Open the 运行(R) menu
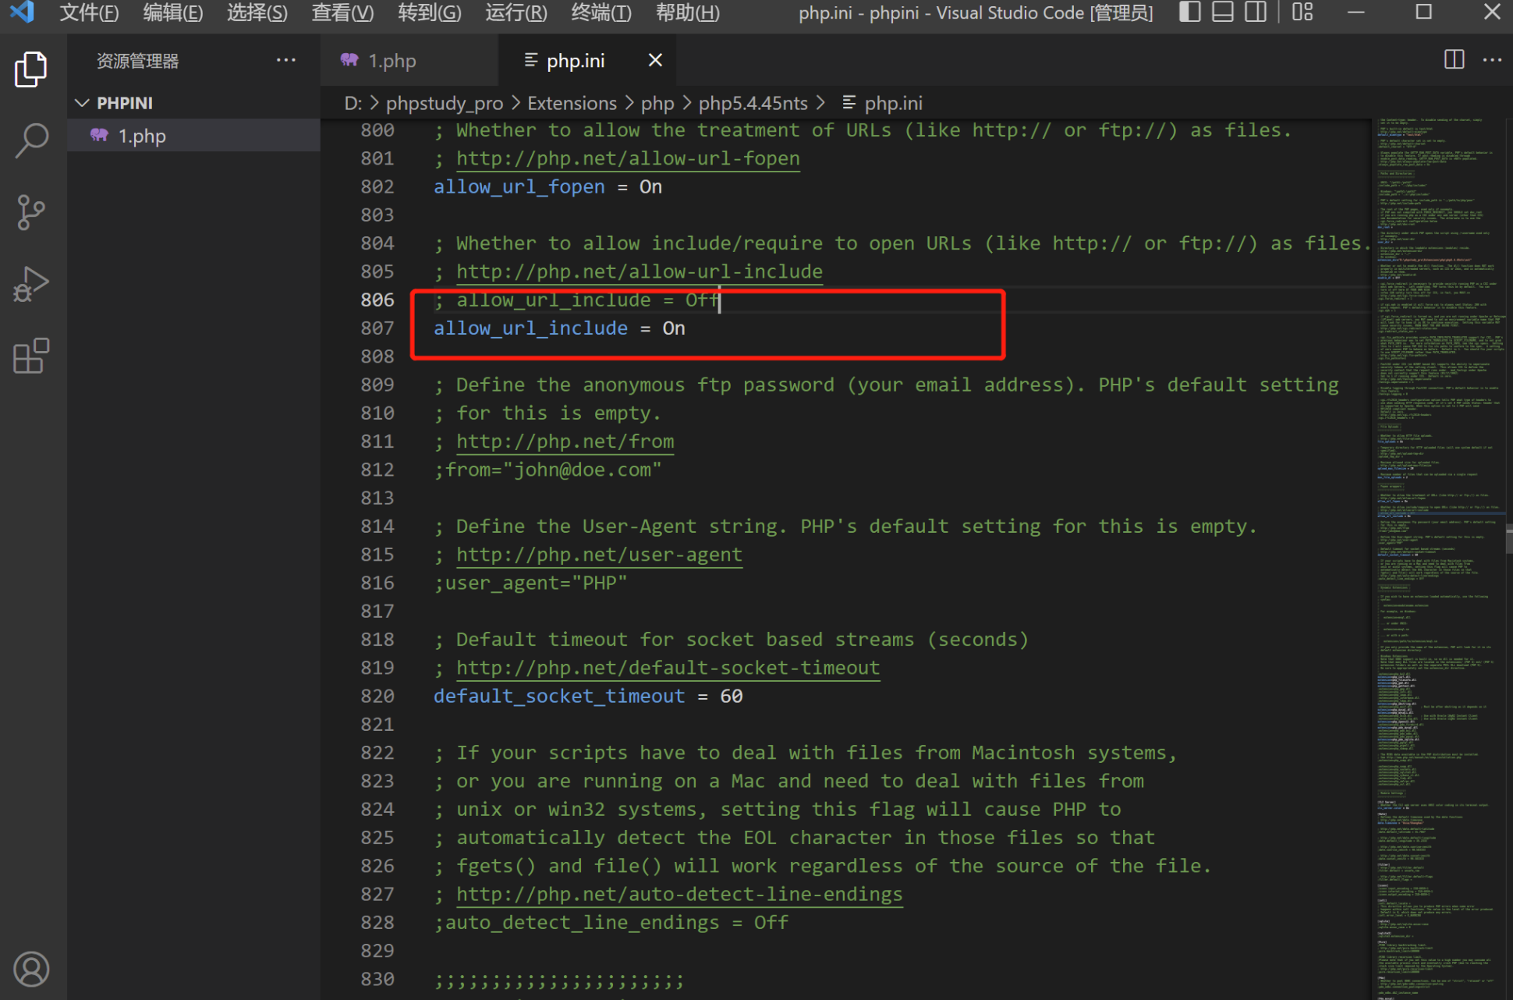Image resolution: width=1513 pixels, height=1000 pixels. (x=516, y=12)
